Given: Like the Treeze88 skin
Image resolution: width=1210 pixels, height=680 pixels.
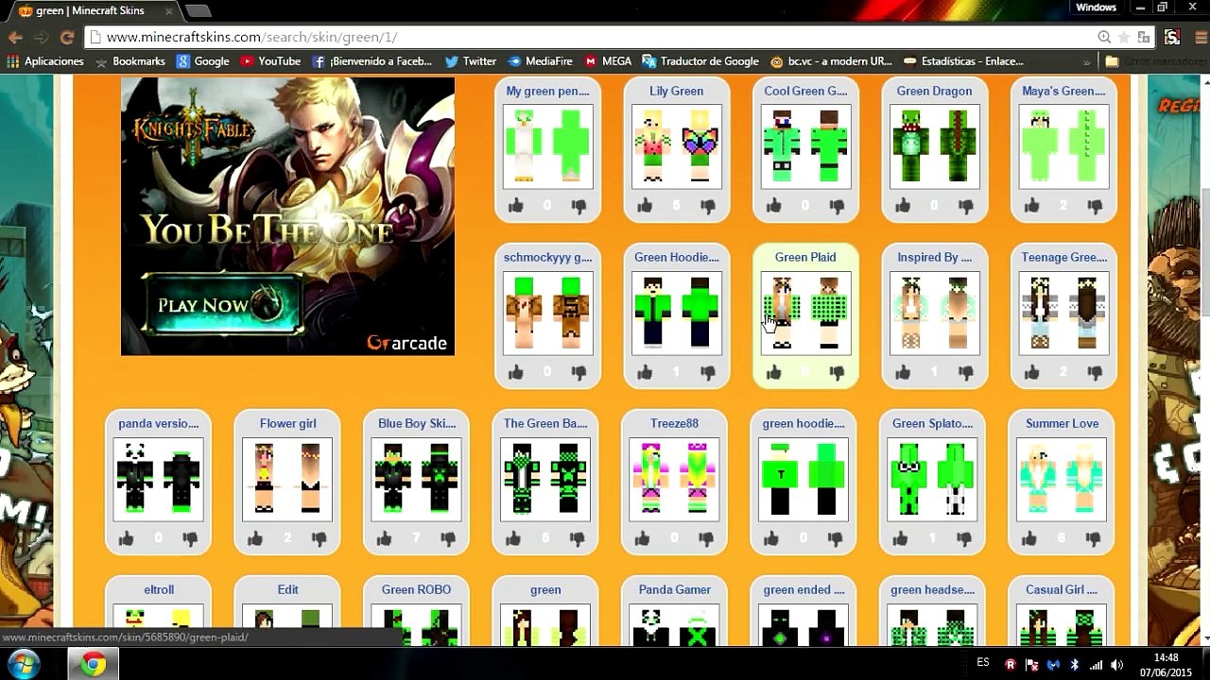Looking at the screenshot, I should pos(643,538).
